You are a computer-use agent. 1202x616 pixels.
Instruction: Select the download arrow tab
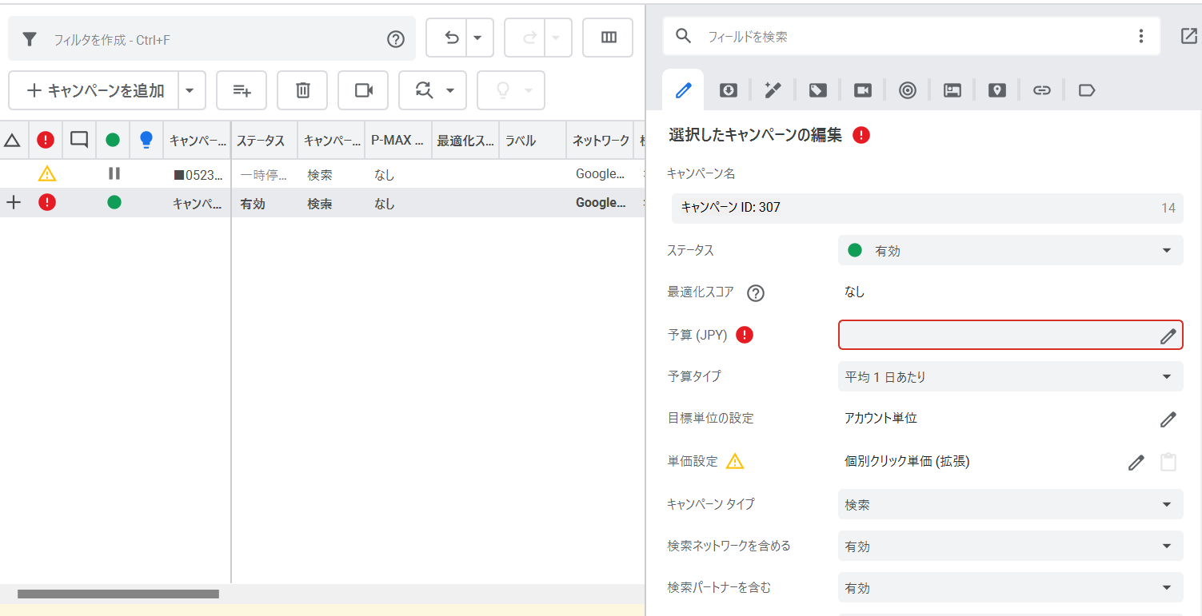(x=728, y=90)
